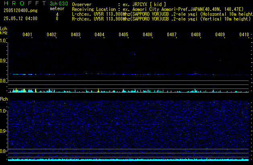This screenshot has height=165, width=253.
Task: Click the Lch 1.0 frequency tick label
Action: click(3, 41)
